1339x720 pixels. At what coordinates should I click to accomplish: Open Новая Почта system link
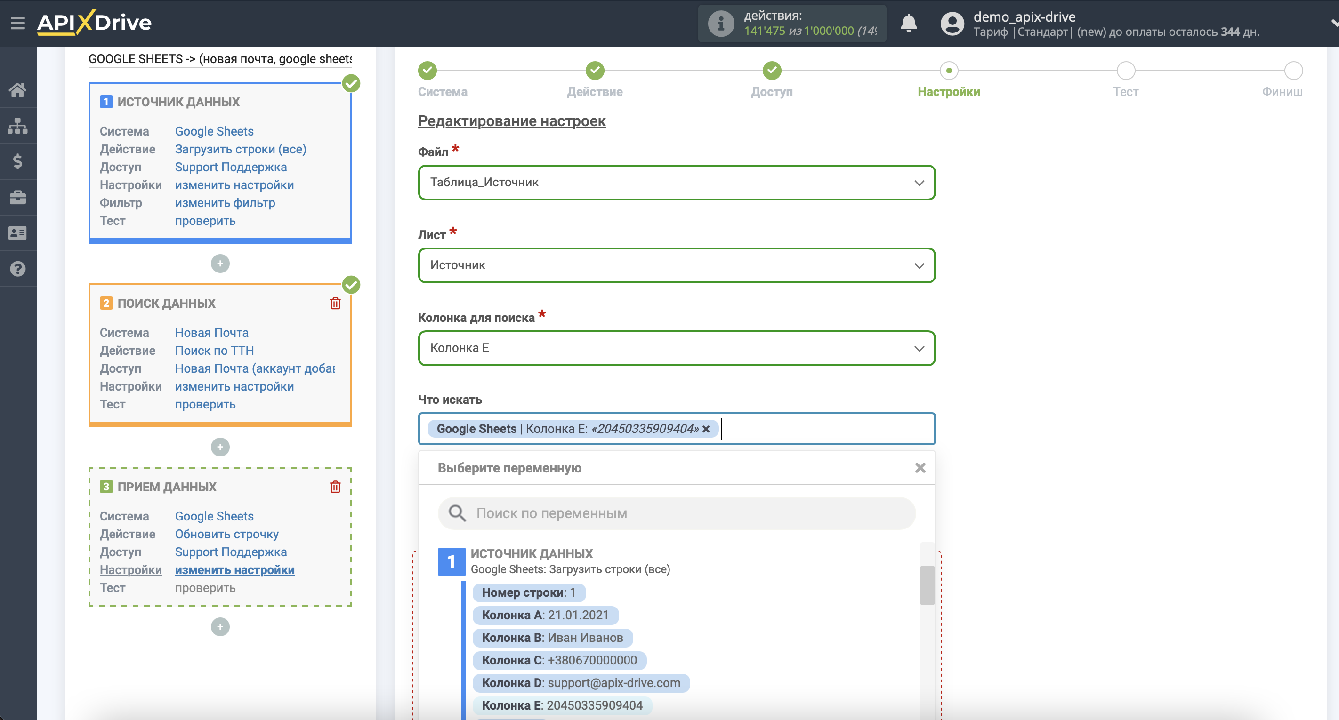[x=211, y=333]
